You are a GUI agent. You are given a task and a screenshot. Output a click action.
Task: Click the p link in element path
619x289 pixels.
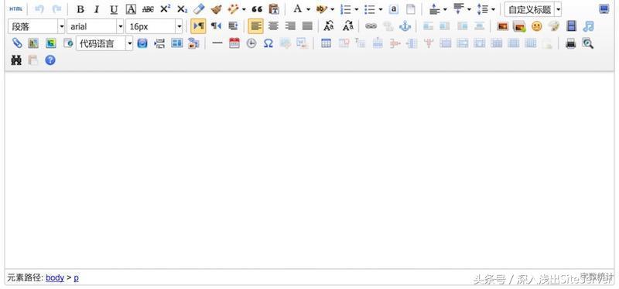coord(76,277)
